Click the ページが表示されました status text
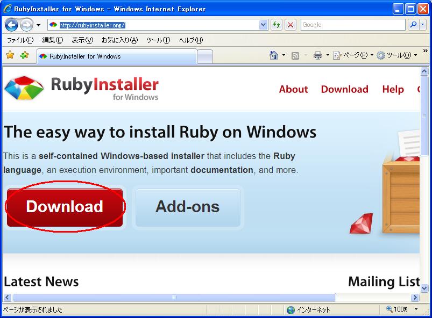The image size is (432, 318). click(x=33, y=310)
